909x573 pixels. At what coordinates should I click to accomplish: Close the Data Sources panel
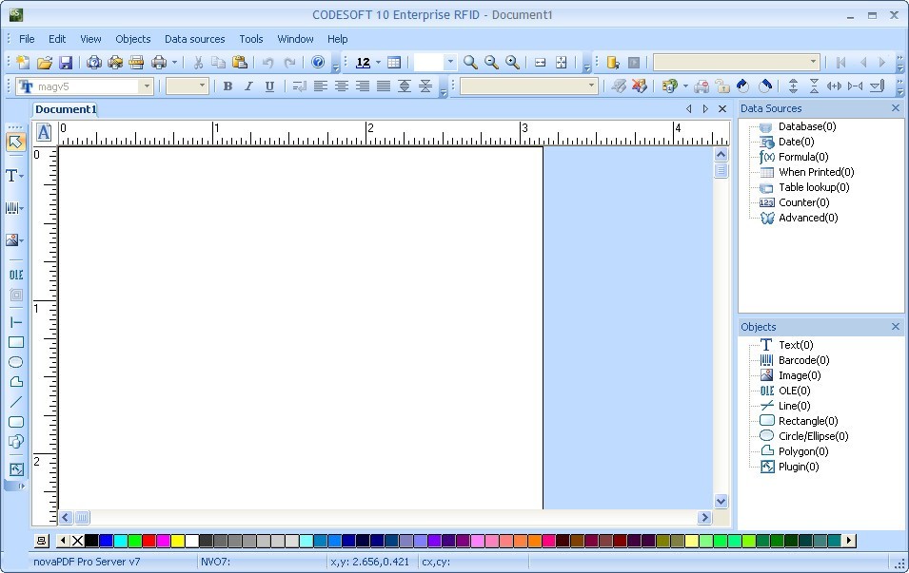(895, 108)
